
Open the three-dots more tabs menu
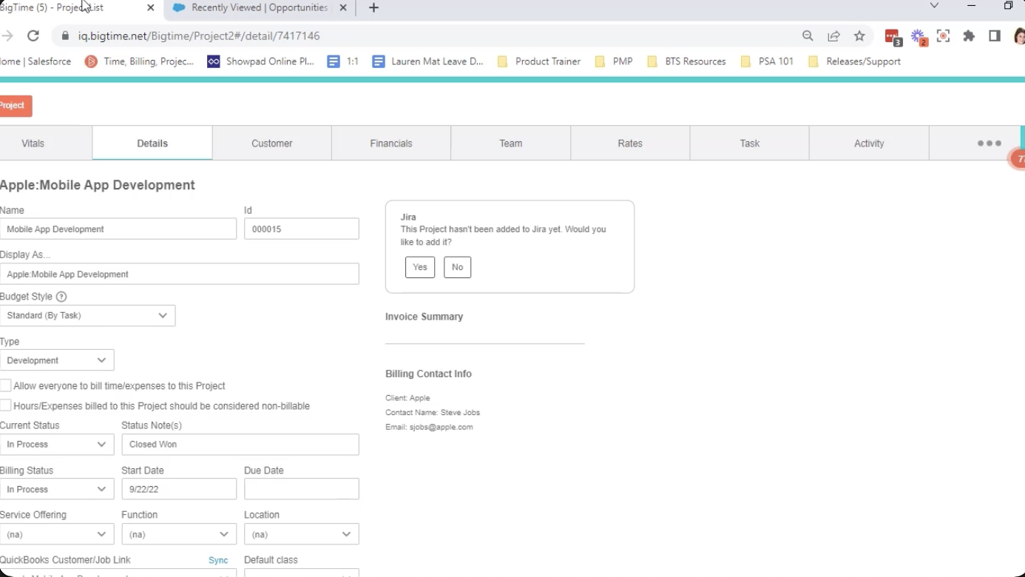click(989, 144)
